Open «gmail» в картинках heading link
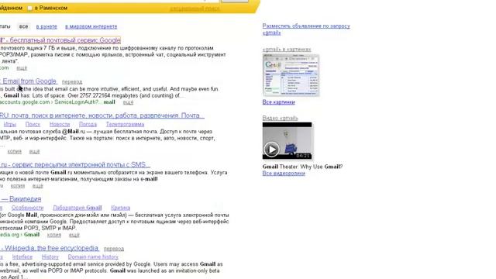The image size is (496, 279). point(287,50)
